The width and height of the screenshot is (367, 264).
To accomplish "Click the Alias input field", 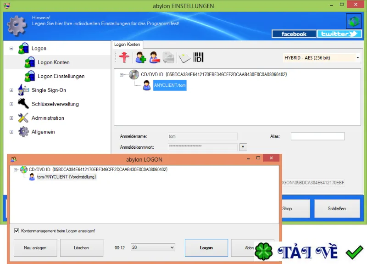I will click(317, 136).
